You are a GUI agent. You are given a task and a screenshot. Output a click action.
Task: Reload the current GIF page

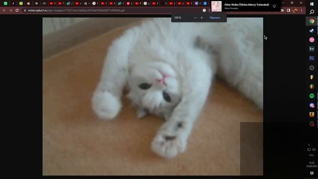click(17, 10)
